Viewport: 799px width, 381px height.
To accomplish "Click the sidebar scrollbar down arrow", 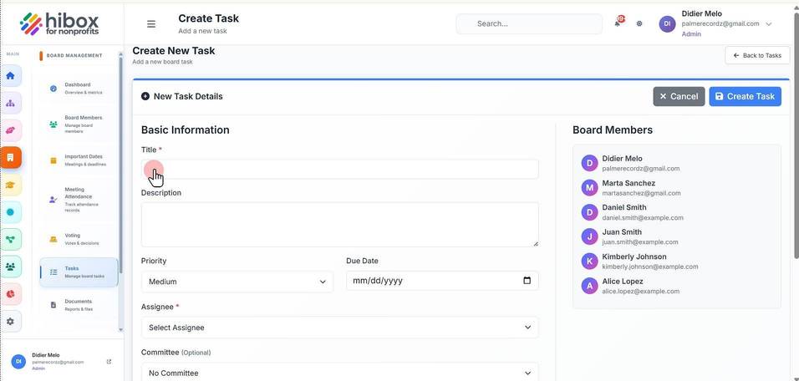I will pos(120,330).
